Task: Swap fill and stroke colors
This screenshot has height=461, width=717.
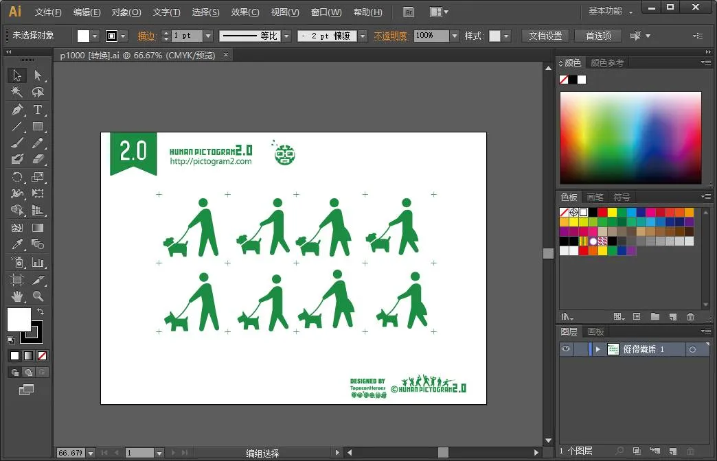Action: pyautogui.click(x=41, y=312)
